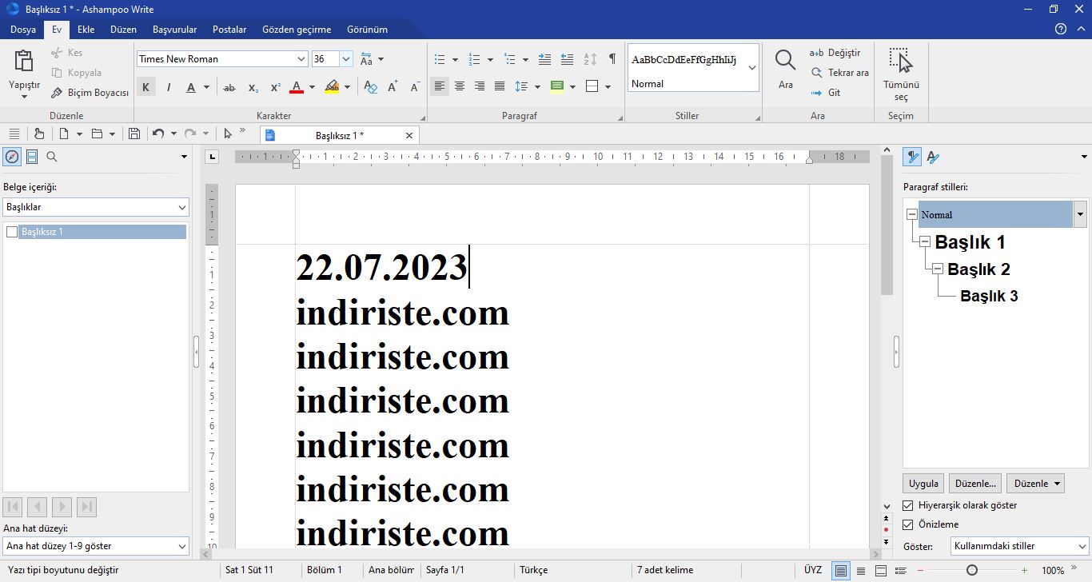Viewport: 1092px width, 582px height.
Task: Collapse the Başlık 2 tree node
Action: click(x=937, y=269)
